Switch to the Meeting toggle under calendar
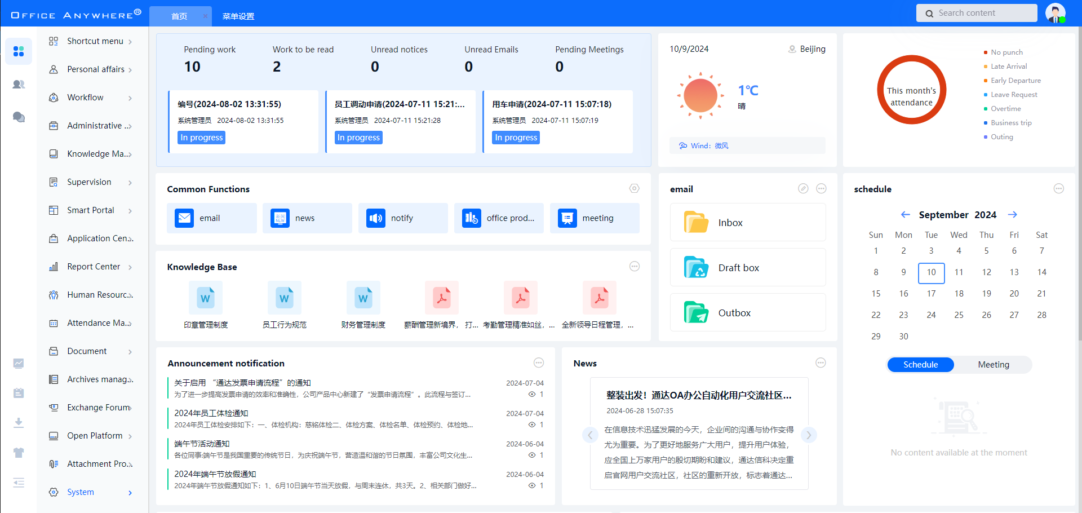Screen dimensions: 1082x513 [x=993, y=365]
